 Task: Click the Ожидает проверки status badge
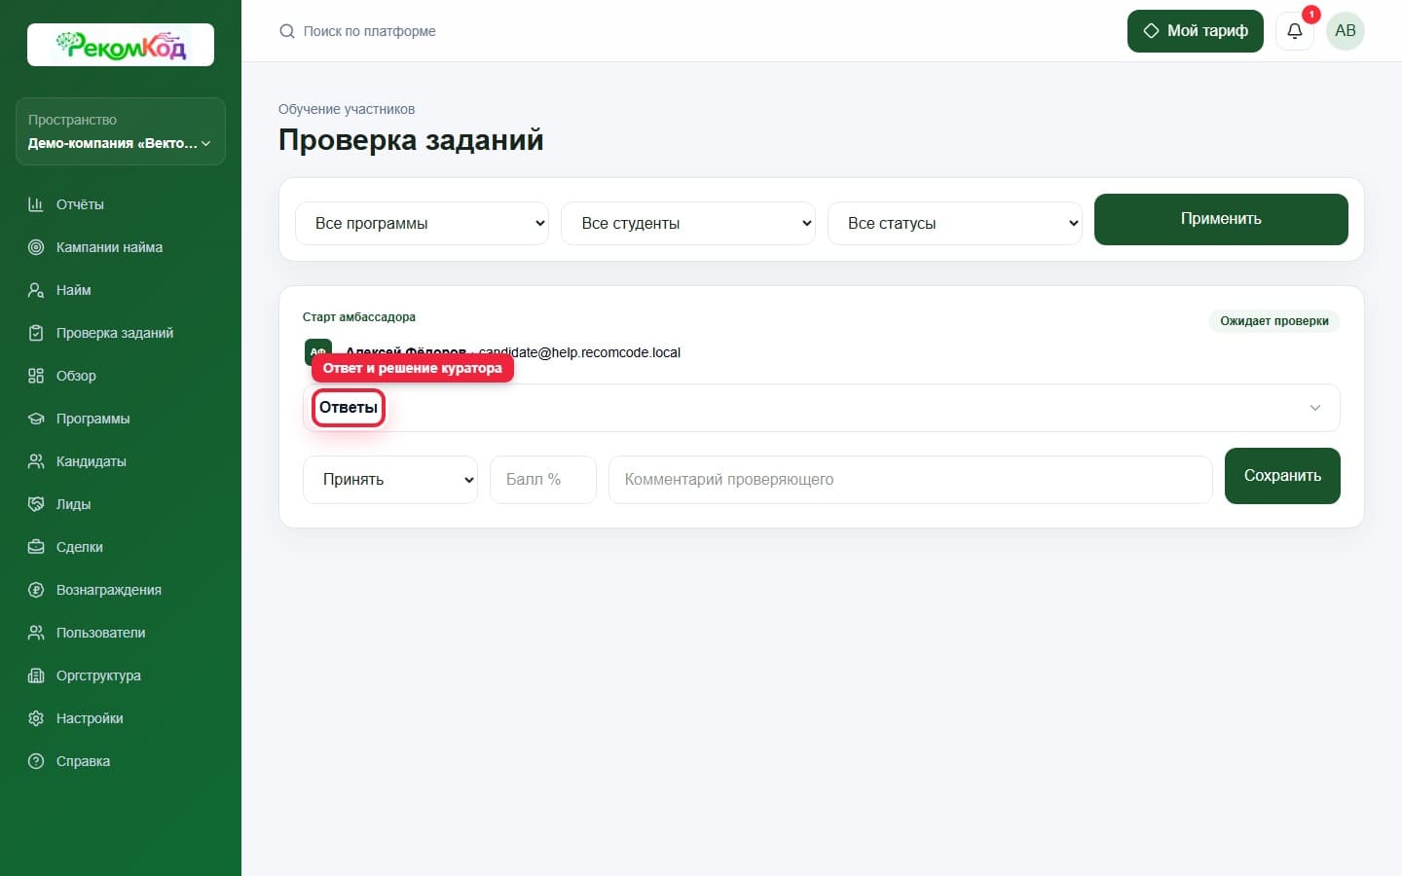tap(1274, 321)
